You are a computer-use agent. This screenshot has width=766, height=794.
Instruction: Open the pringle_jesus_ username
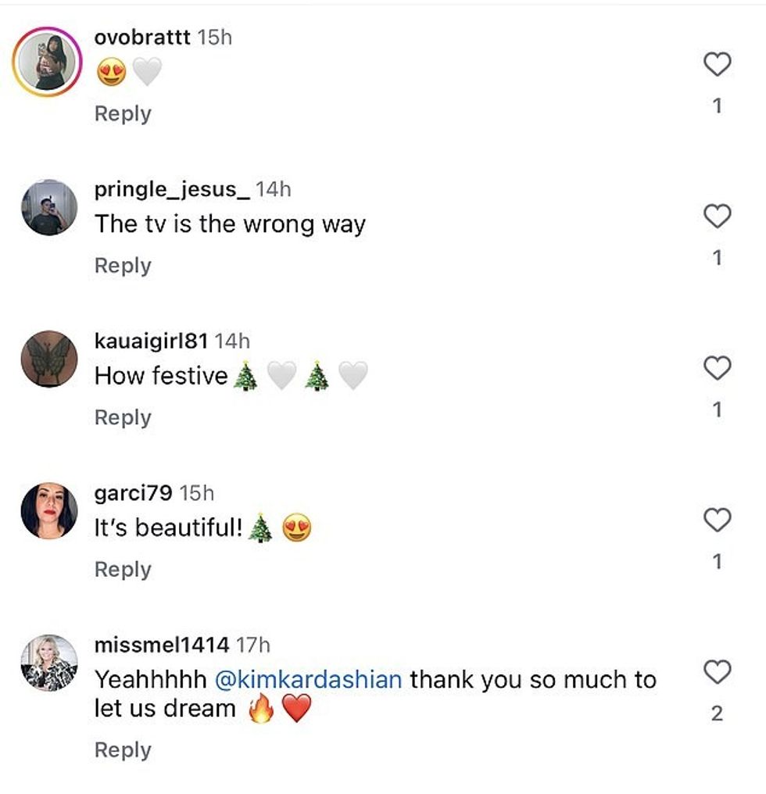(172, 189)
